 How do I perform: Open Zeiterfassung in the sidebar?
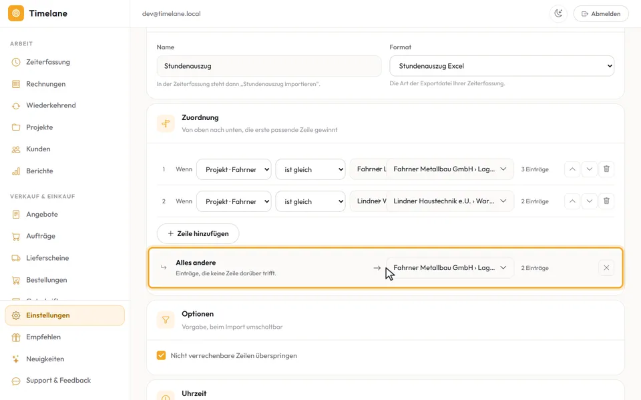coord(65,62)
